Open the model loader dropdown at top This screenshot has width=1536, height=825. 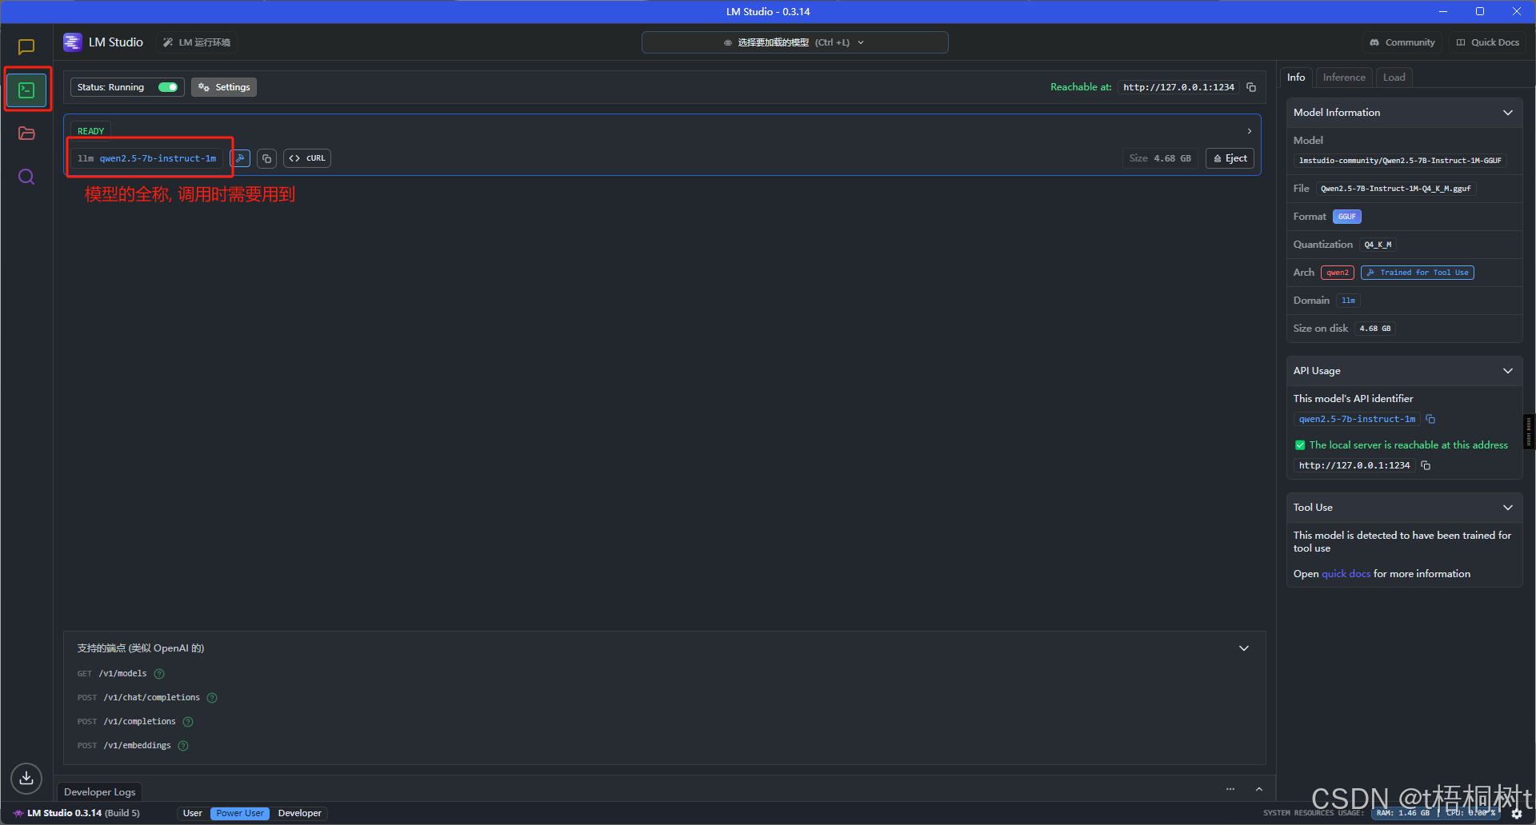(794, 42)
